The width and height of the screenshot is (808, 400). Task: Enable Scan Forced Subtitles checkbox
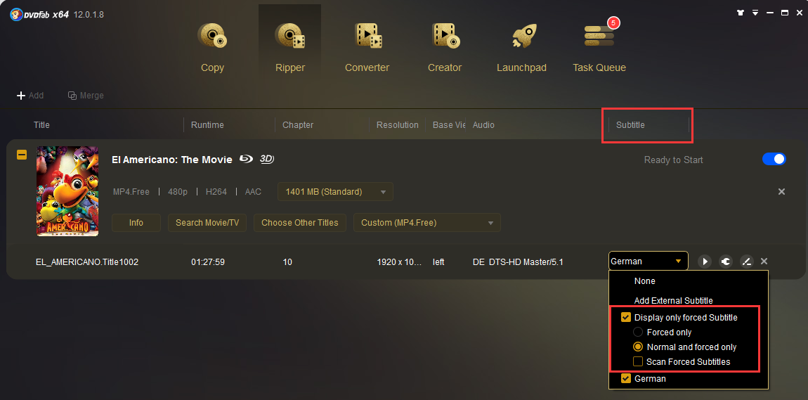point(638,362)
